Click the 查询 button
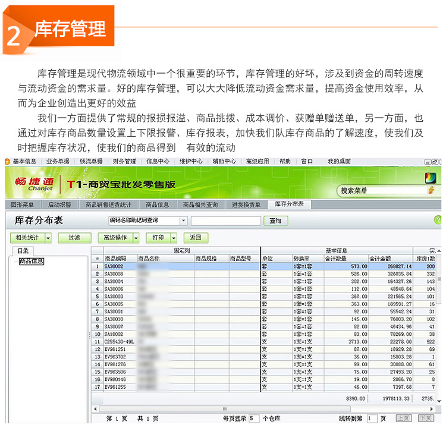The width and height of the screenshot is (446, 431). [275, 221]
